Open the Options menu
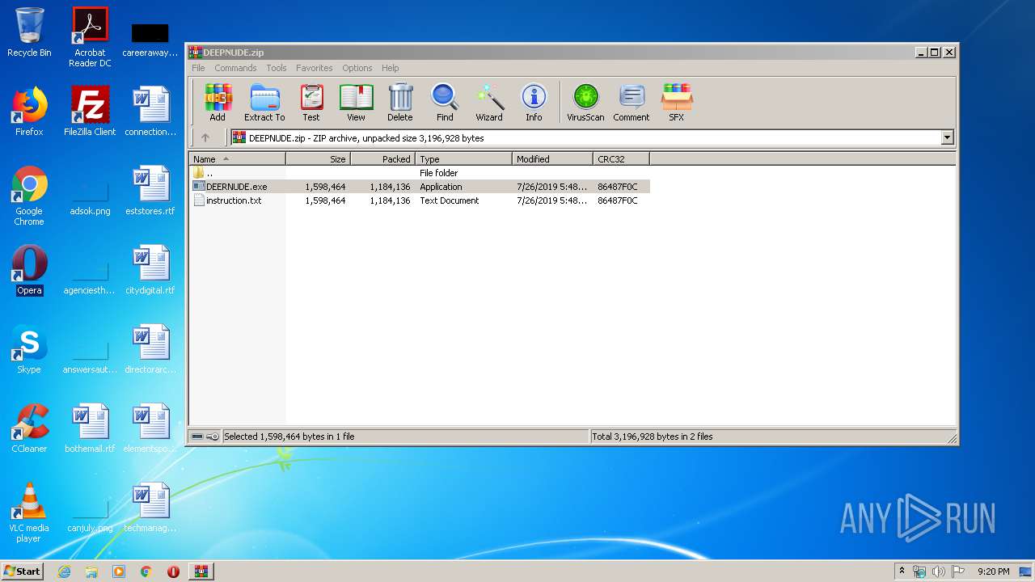Image resolution: width=1035 pixels, height=582 pixels. coord(357,68)
